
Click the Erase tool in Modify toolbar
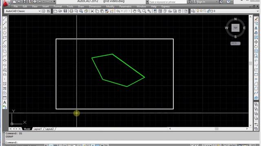point(256,19)
